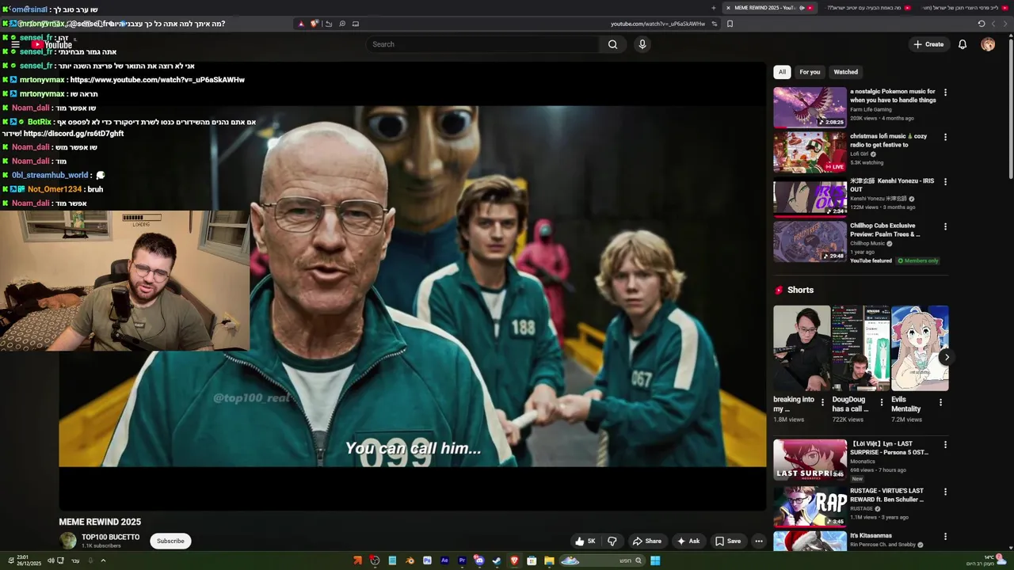
Task: Open options for nostalgic Pokemon music video
Action: [945, 93]
